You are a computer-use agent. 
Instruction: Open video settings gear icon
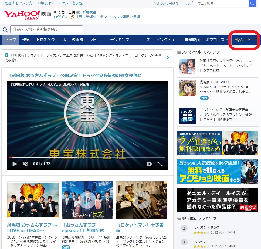(149, 164)
